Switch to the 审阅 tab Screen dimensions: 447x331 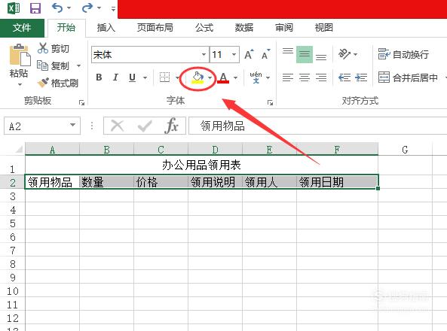[284, 28]
